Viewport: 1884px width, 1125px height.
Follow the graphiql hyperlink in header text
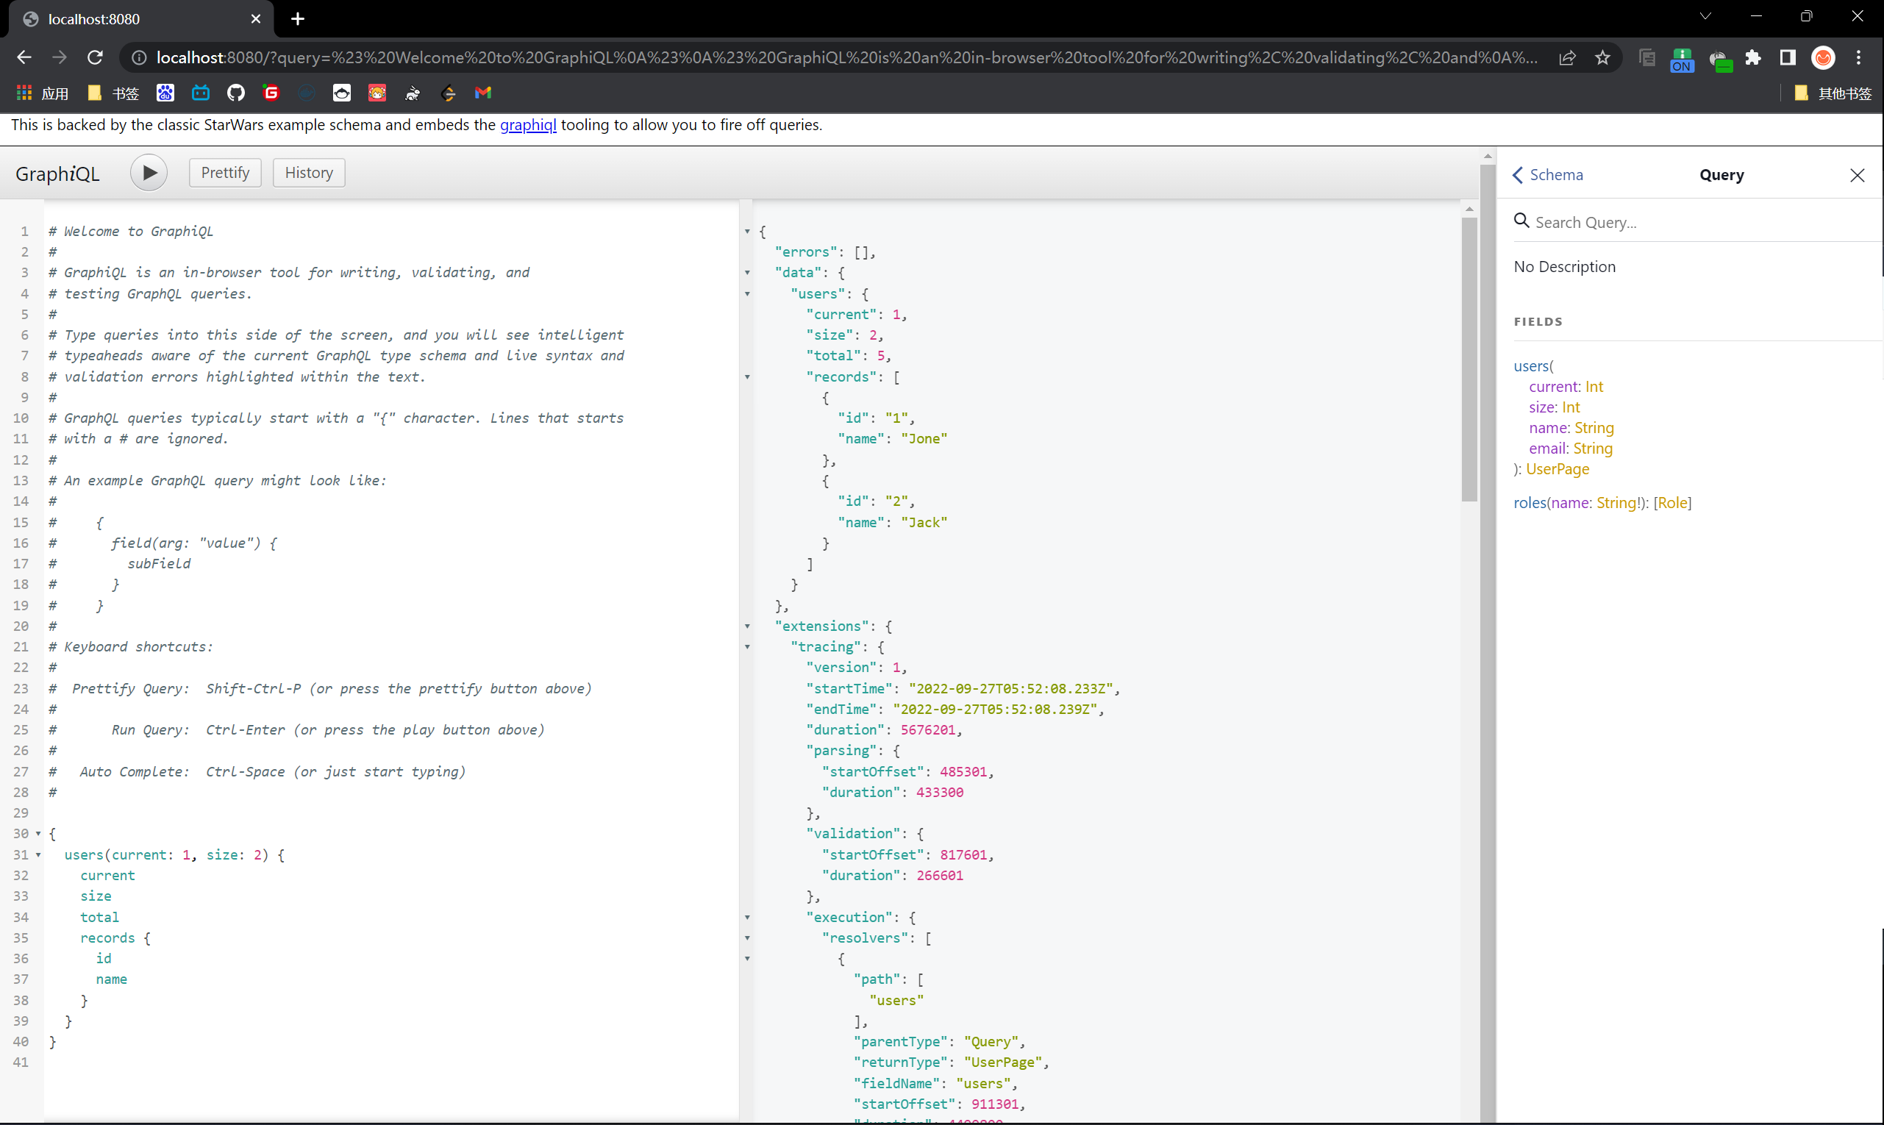click(x=528, y=125)
